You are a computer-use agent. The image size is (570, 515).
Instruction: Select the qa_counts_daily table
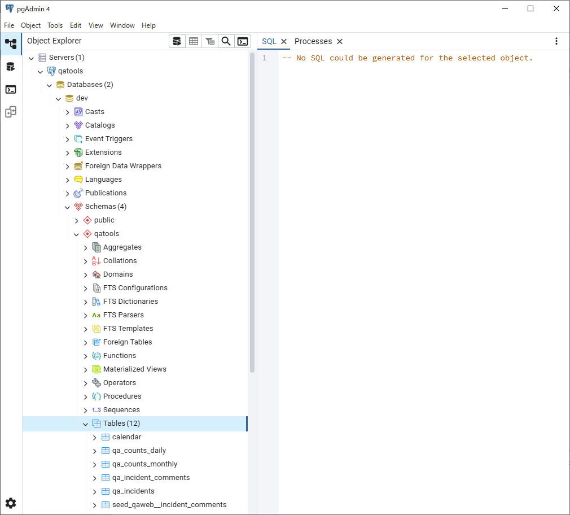coord(139,451)
